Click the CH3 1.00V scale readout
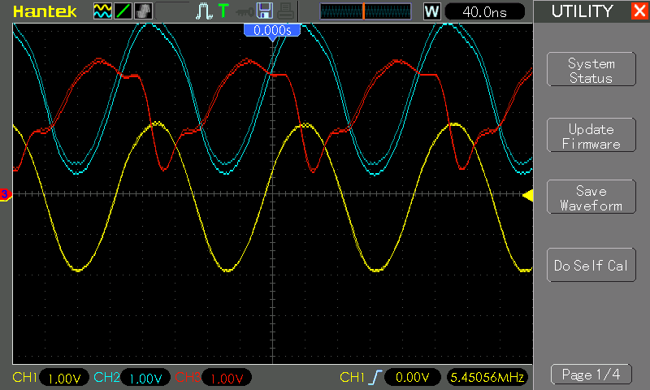 [227, 378]
